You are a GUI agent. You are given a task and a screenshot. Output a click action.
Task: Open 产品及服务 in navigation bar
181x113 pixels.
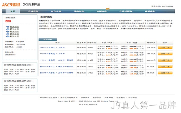[126, 11]
